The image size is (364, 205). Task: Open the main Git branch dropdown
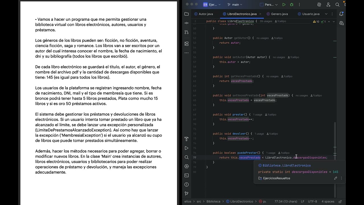[x=235, y=5]
